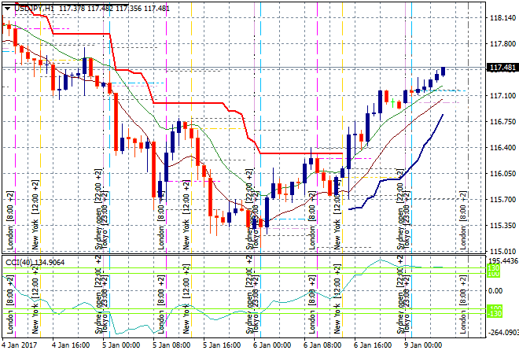Click the 9 Jan 00:00 time label

423,345
